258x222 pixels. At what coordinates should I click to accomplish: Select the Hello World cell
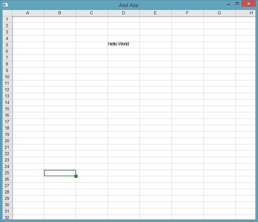pos(123,44)
